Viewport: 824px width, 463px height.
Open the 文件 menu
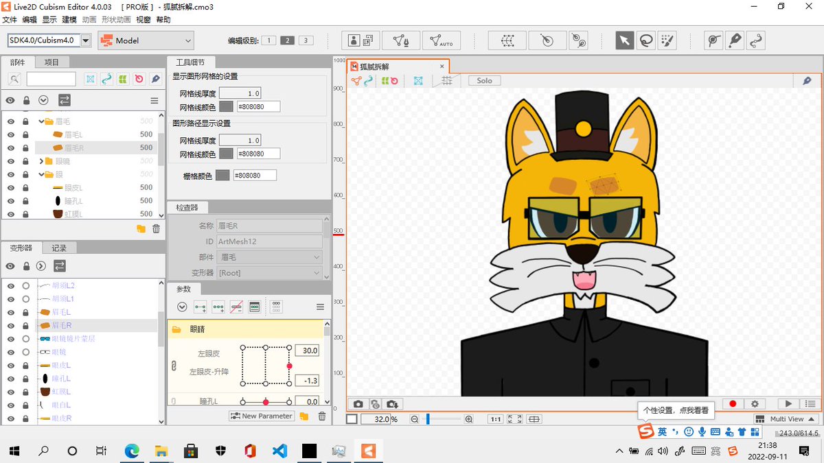click(10, 20)
